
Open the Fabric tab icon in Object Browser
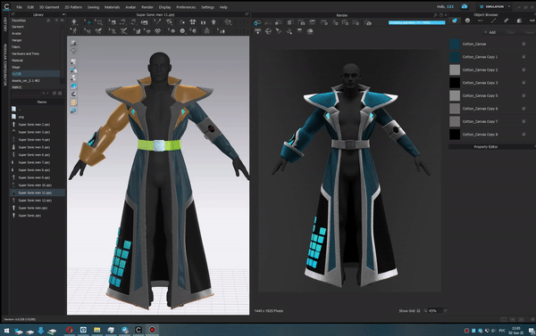(455, 20)
